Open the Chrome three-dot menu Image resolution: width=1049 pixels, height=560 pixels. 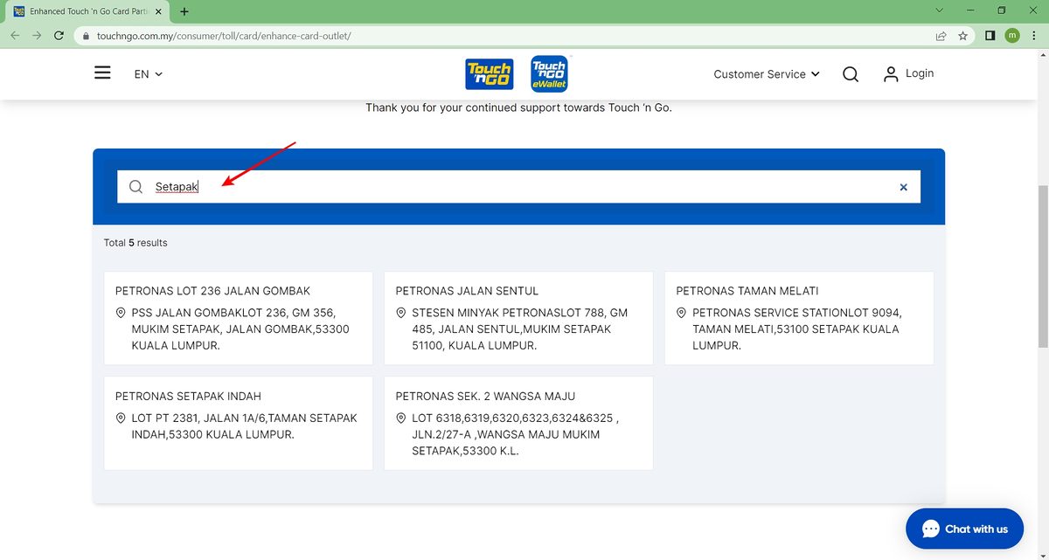(1033, 36)
